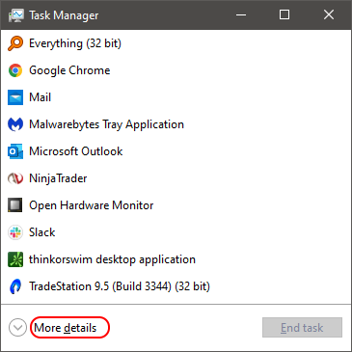Select the NinjaTrader icon
Viewport: 352px width, 352px height.
(15, 178)
